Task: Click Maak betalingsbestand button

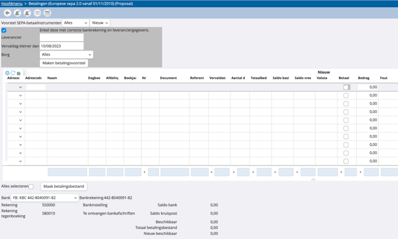Action: [x=64, y=187]
